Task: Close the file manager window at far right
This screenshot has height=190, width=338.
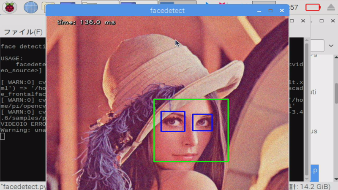Action: [x=333, y=21]
